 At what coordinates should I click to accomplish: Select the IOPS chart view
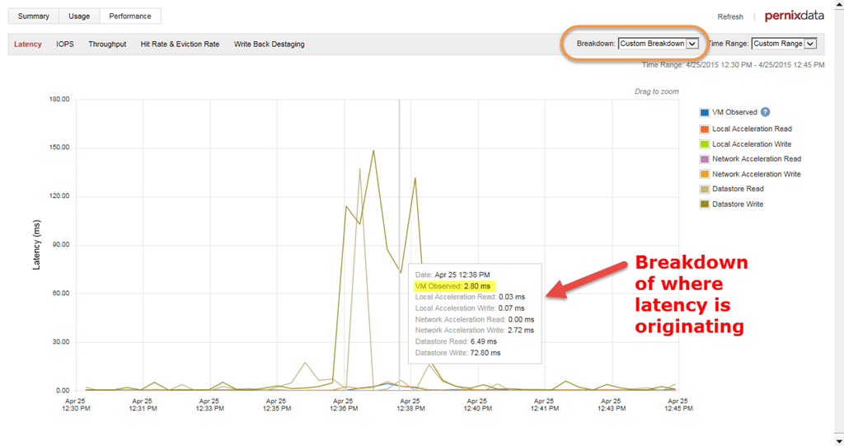[x=65, y=45]
